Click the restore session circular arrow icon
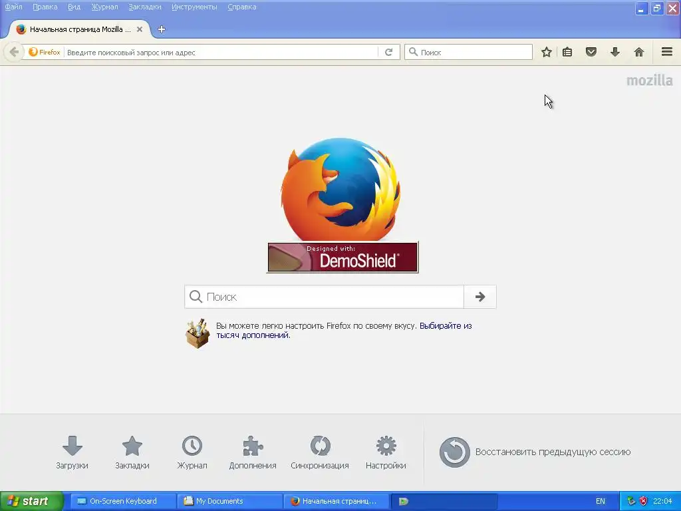This screenshot has height=511, width=681. click(x=455, y=452)
